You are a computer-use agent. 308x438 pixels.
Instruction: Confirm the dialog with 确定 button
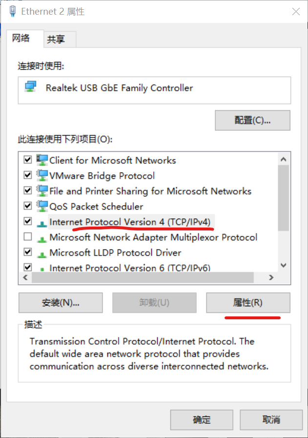[202, 420]
